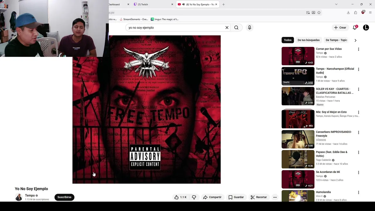Clear the search box with the X

(227, 28)
